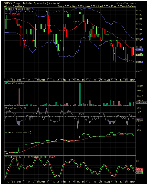
Task: Click the Low 0.089 value in header
Action: click(x=91, y=6)
